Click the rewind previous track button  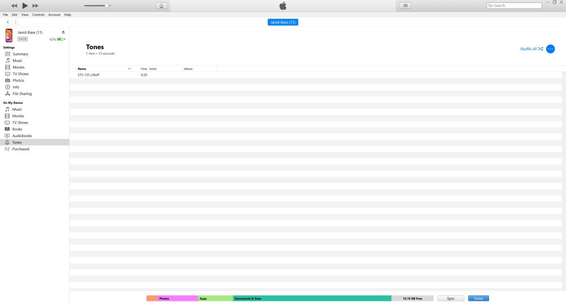(x=14, y=6)
